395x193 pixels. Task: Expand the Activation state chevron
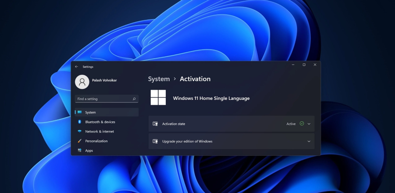[309, 124]
